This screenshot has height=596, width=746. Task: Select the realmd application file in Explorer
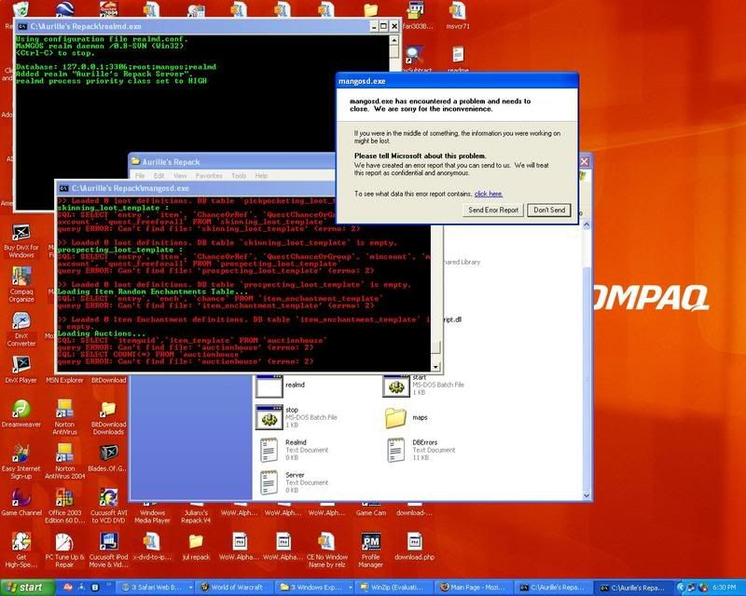click(x=281, y=385)
